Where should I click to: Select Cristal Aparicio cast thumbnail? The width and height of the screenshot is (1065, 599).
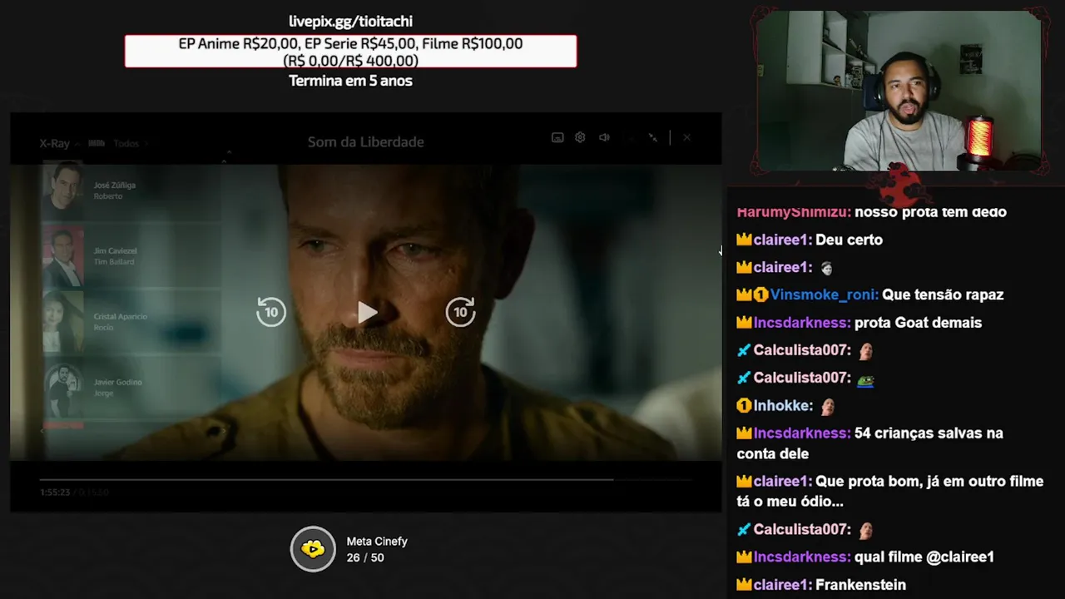click(63, 322)
